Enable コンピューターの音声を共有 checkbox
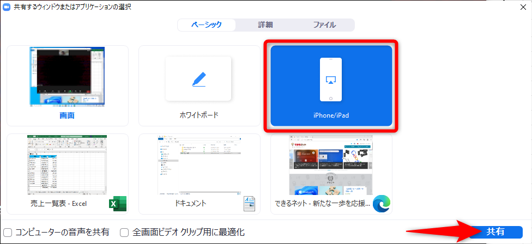 [x=8, y=233]
